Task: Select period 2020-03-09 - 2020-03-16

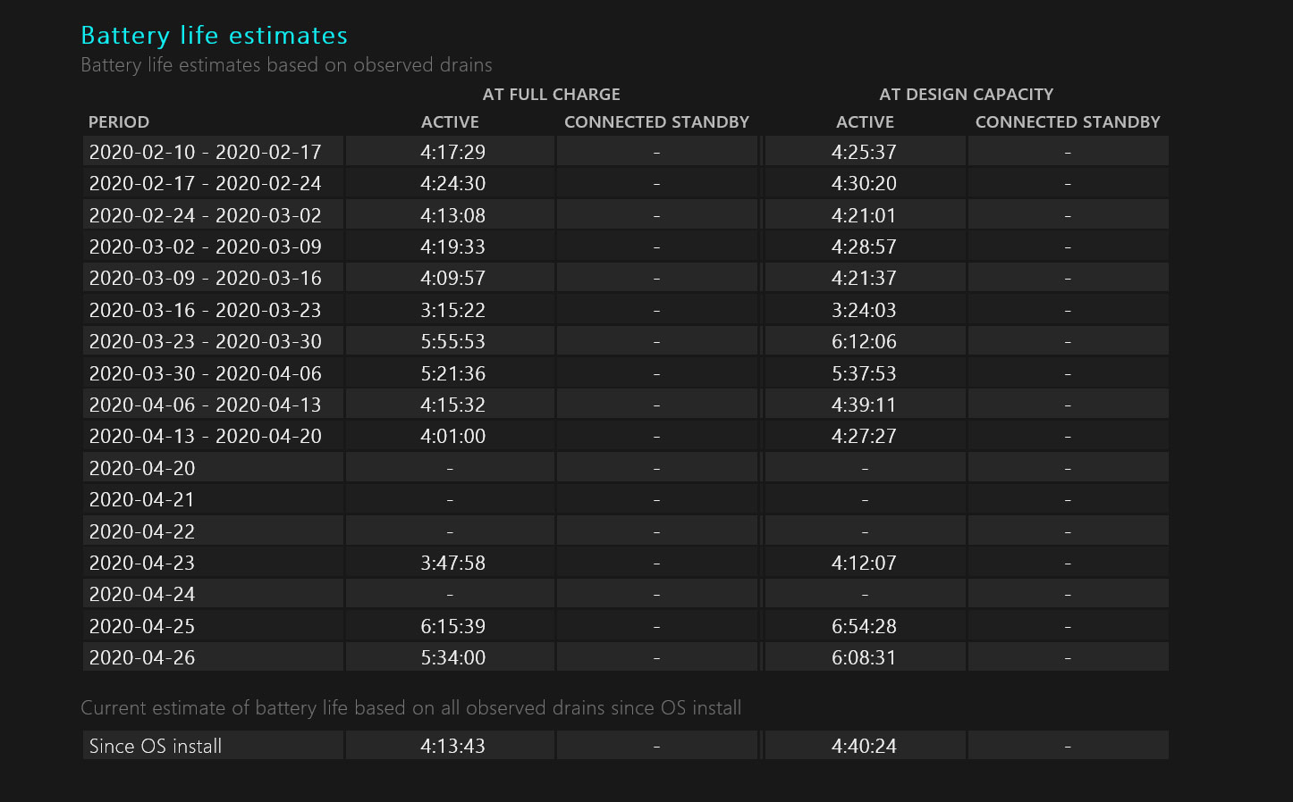Action: (205, 278)
